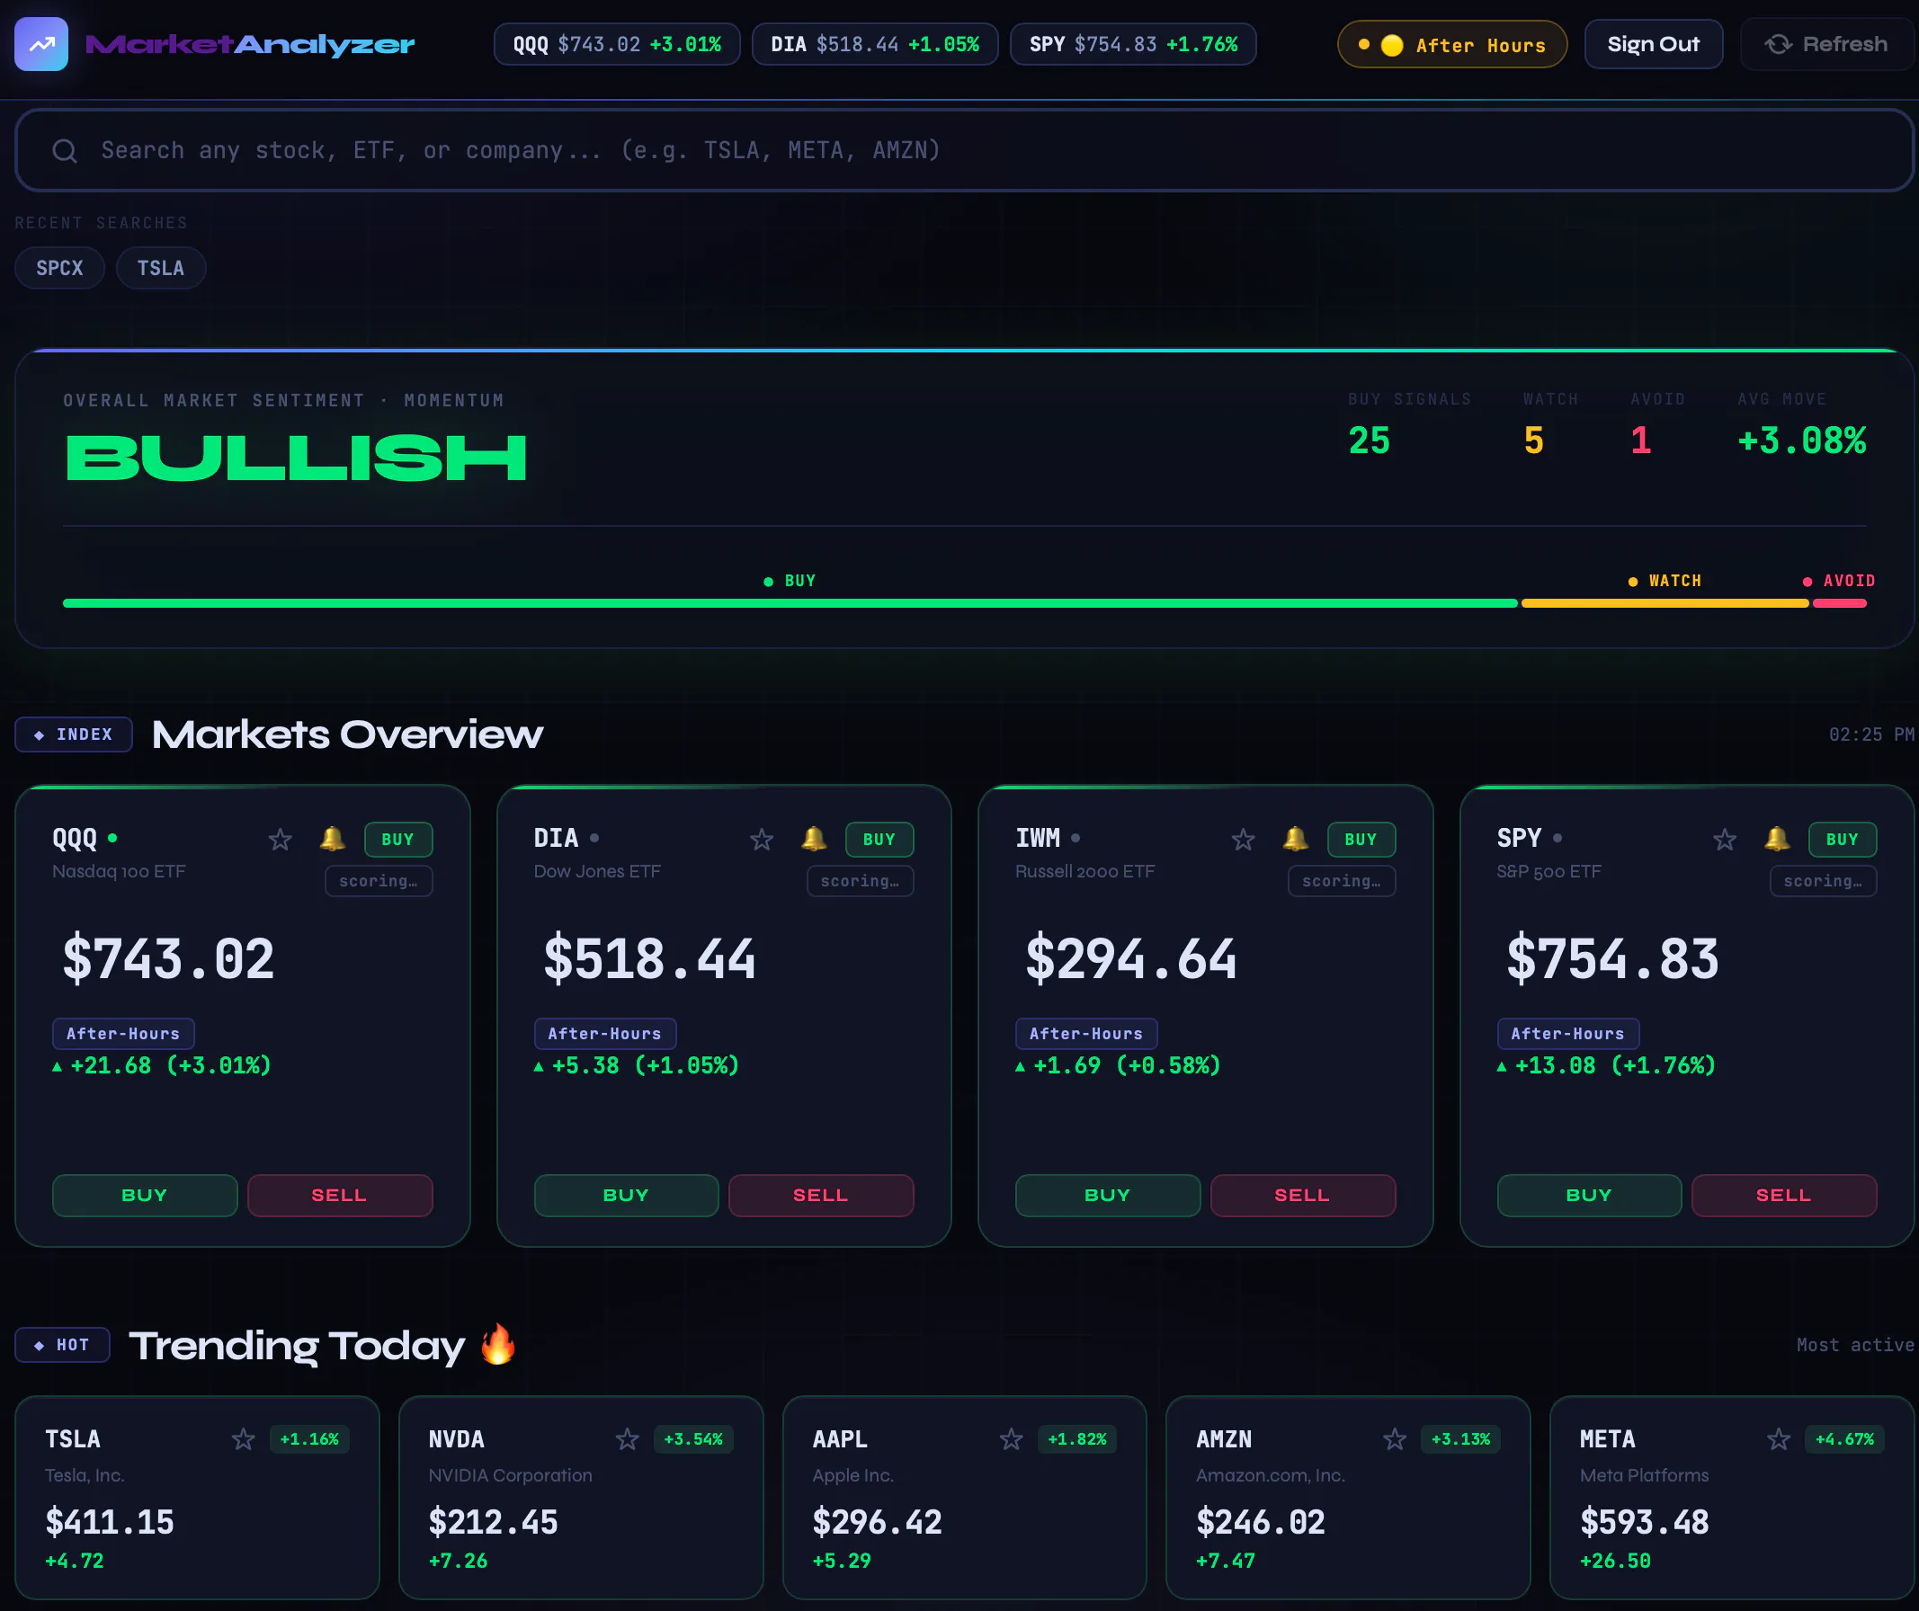1919x1611 pixels.
Task: Set an alert with the IWM bell icon
Action: 1296,839
